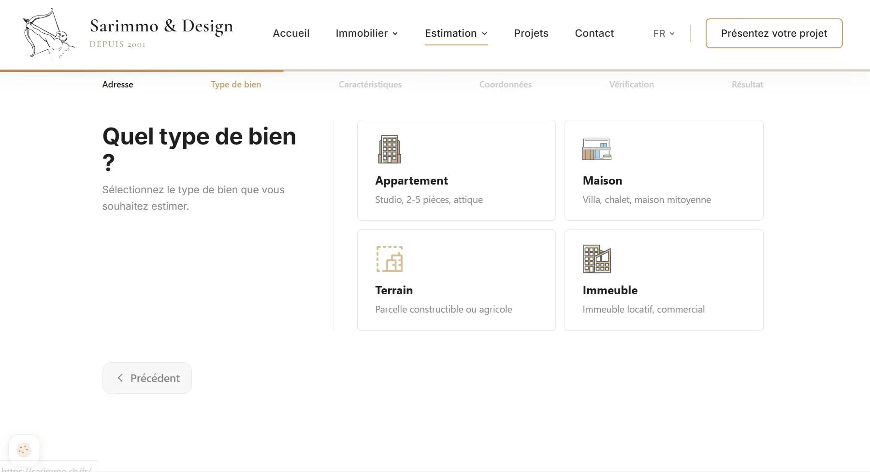Choose the Maison heading
The image size is (870, 472).
(602, 181)
